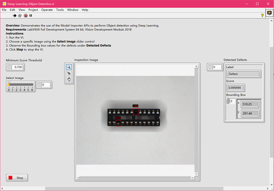Click the Minimum Score Threshold input field
The image size is (274, 191).
click(17, 67)
